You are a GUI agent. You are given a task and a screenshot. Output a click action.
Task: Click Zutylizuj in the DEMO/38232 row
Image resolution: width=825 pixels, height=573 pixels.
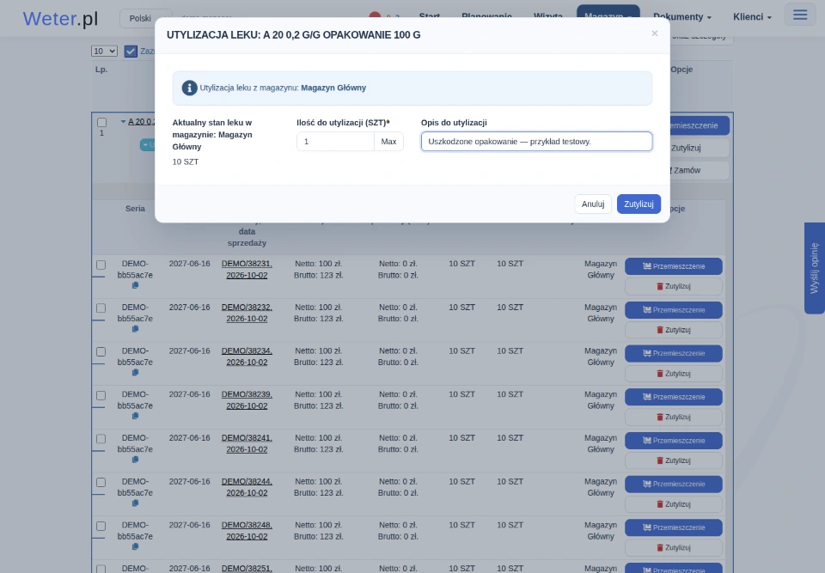click(x=674, y=330)
